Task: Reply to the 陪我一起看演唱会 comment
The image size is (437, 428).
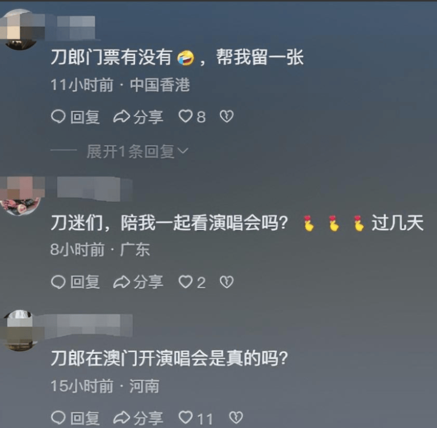Action: (x=75, y=282)
